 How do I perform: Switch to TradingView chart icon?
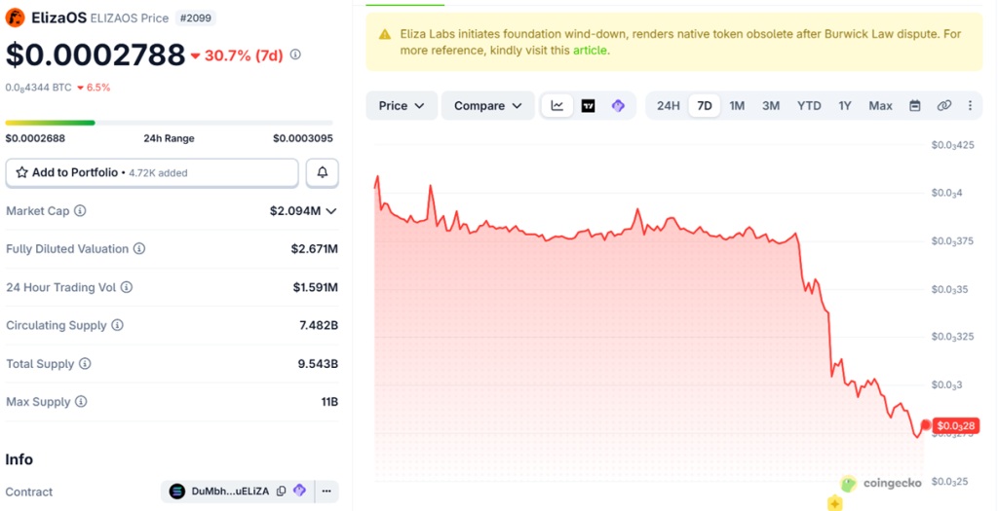click(x=588, y=105)
